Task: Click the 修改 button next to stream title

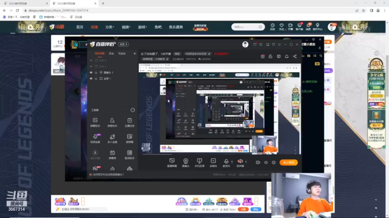Action: tap(177, 54)
